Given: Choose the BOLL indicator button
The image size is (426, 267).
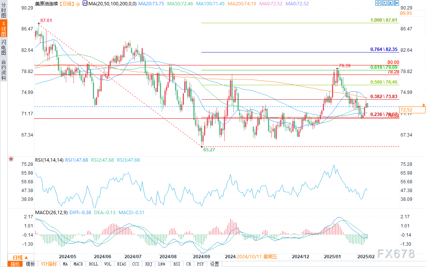Looking at the screenshot, I should (x=93, y=264).
